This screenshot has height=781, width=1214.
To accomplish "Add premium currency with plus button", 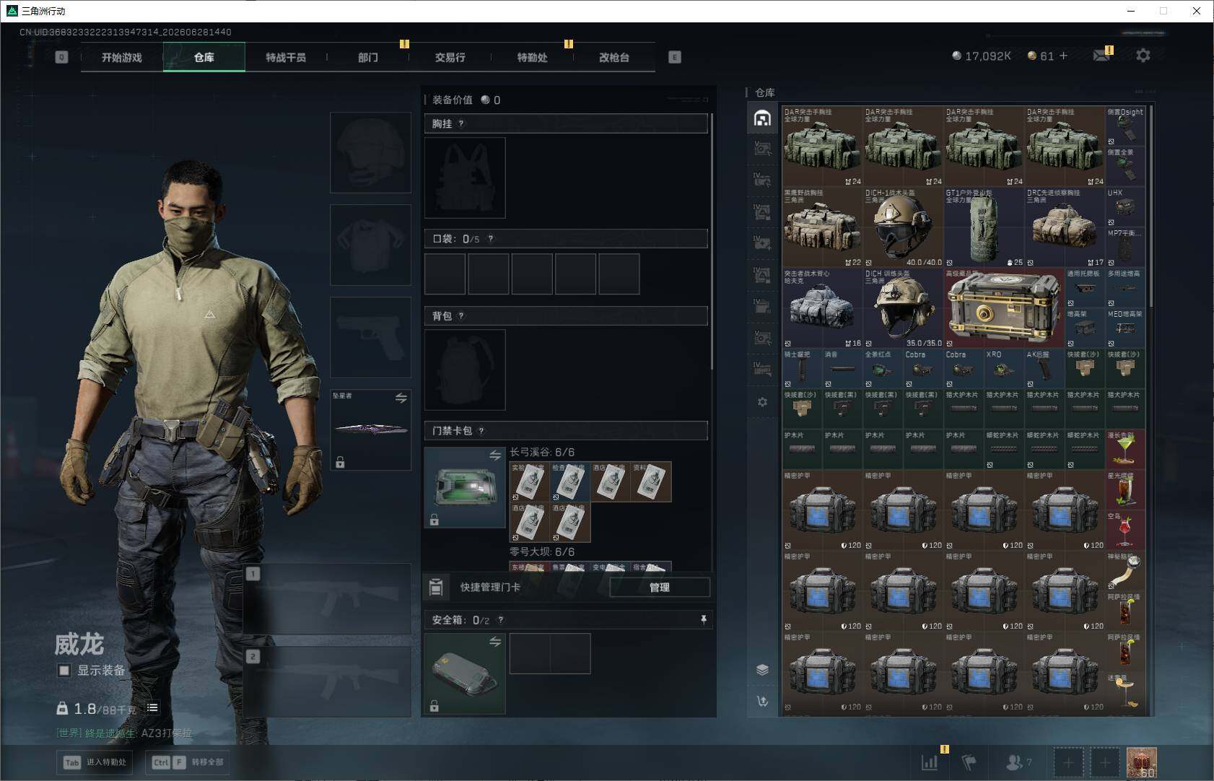I will point(1063,56).
